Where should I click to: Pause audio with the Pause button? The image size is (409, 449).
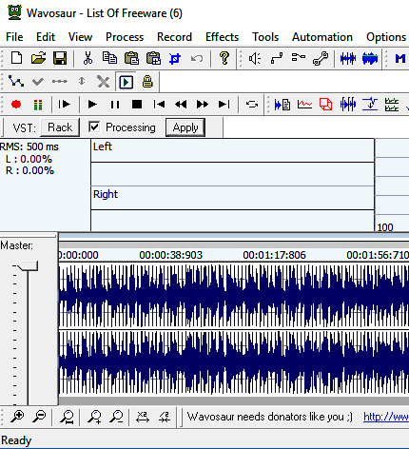pos(115,105)
